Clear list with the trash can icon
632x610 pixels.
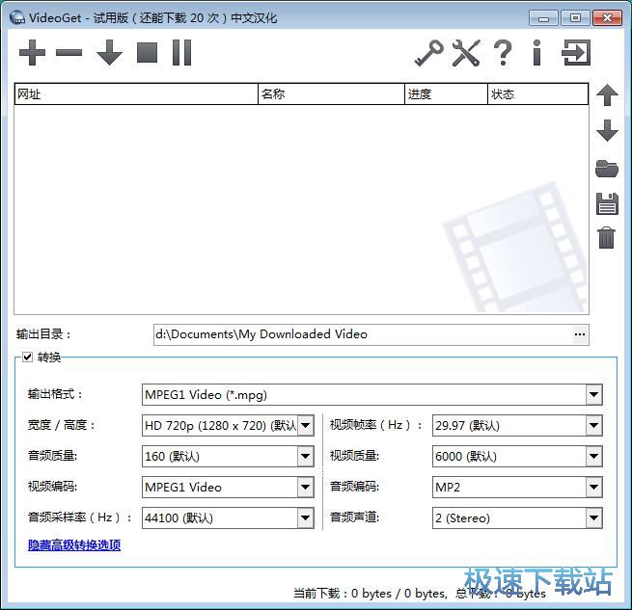point(607,238)
